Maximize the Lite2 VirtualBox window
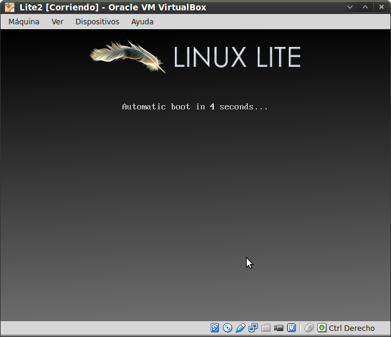 click(x=365, y=7)
